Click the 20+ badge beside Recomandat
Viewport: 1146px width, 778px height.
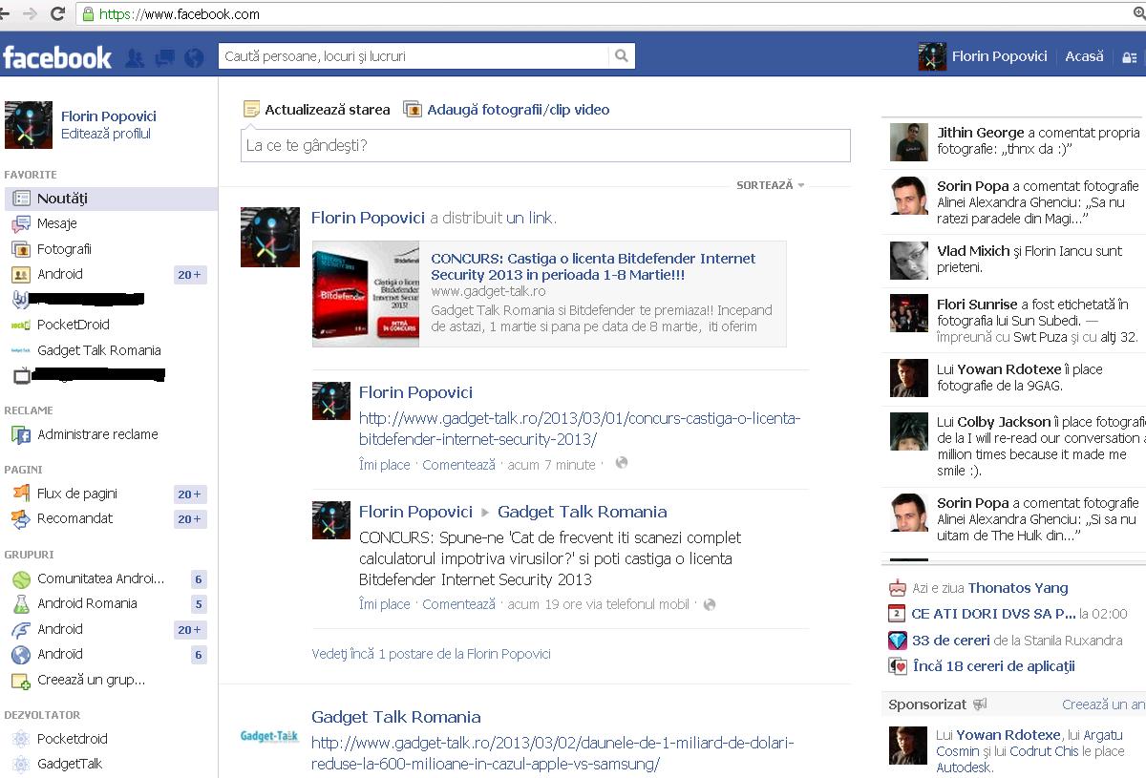click(189, 519)
